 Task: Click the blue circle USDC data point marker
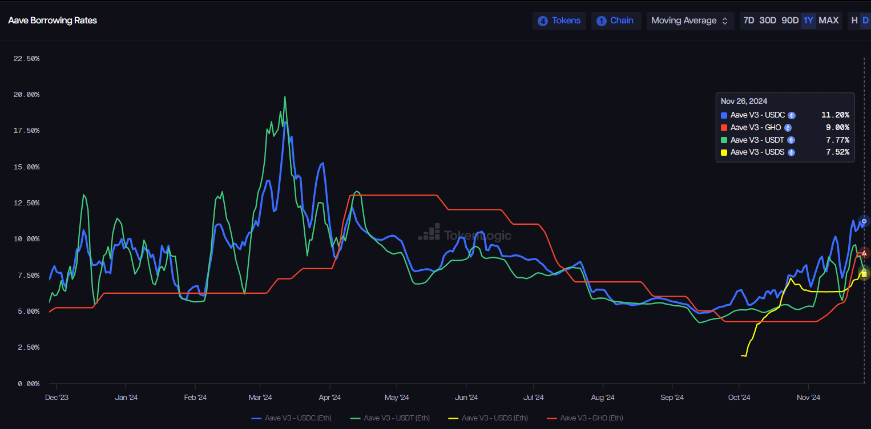(x=864, y=221)
